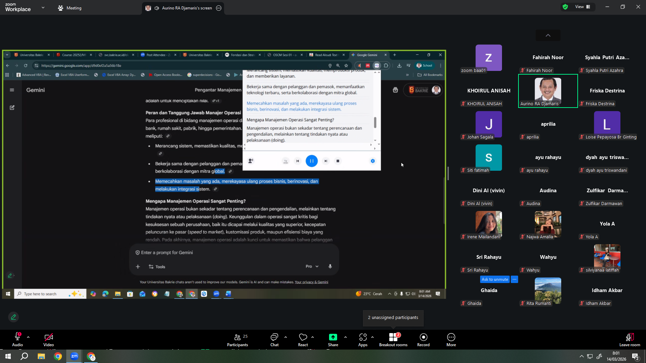This screenshot has width=646, height=363.
Task: Select the OSCM Sesi 01 browser tab in shared screen
Action: [x=285, y=55]
